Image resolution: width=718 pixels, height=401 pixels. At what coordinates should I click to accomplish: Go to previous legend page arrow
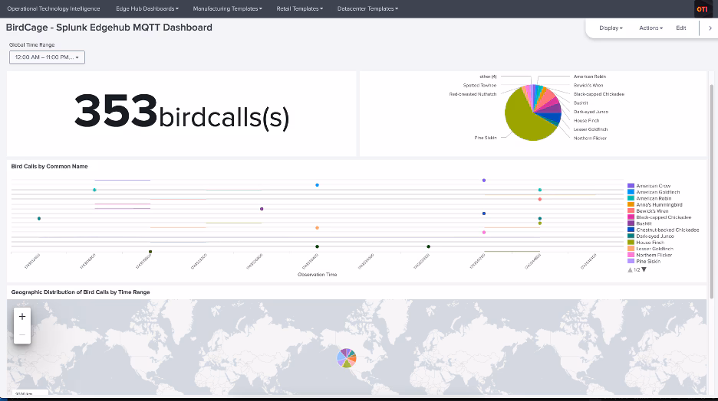click(x=630, y=269)
